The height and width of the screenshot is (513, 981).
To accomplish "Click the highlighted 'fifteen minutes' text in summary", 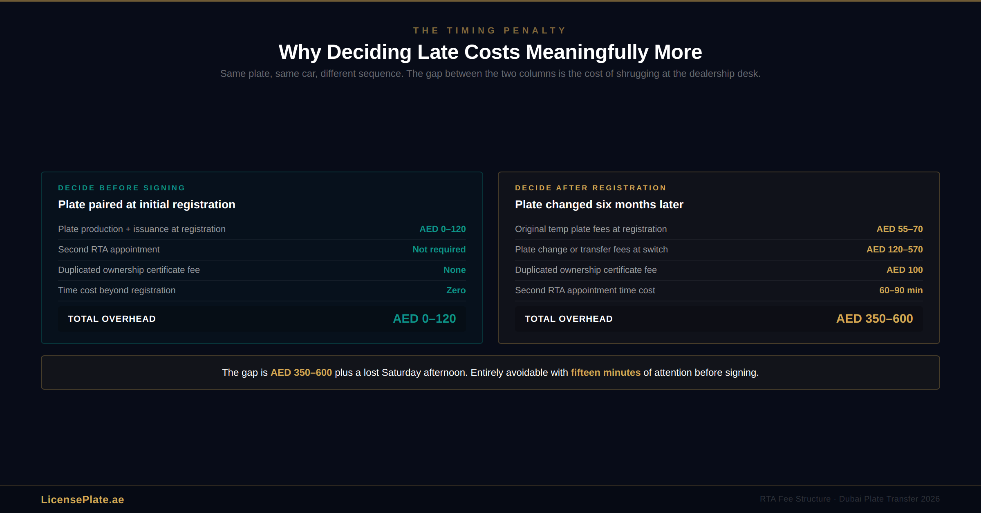I will point(605,372).
